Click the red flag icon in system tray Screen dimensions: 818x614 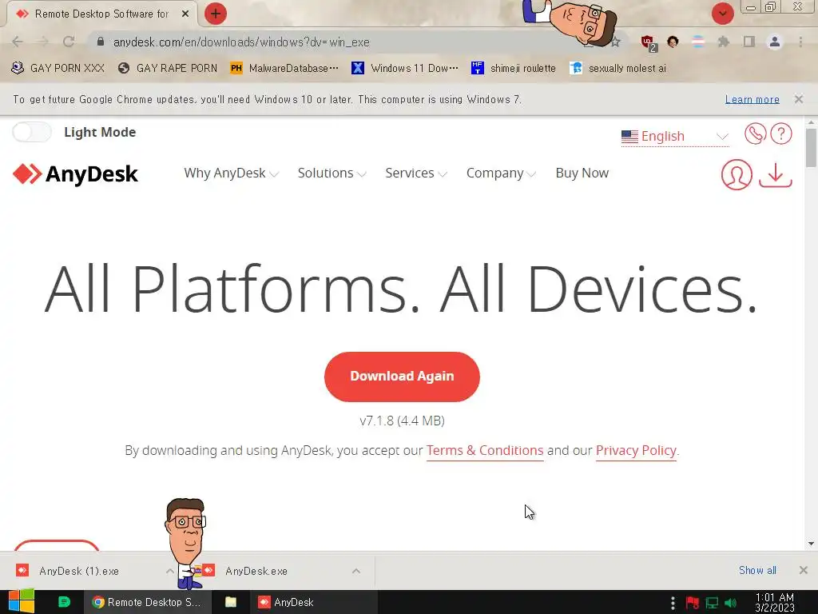point(693,603)
